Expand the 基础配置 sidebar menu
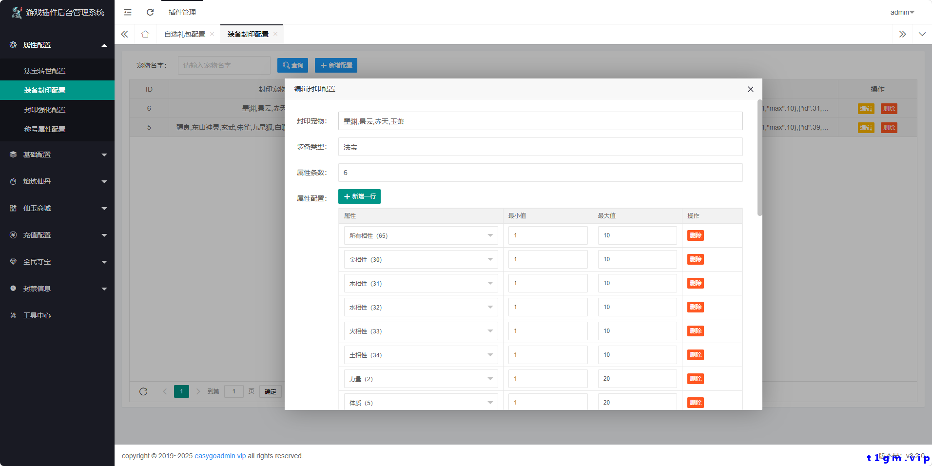 point(57,155)
